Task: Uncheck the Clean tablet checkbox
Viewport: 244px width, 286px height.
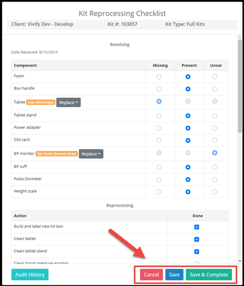Action: tap(197, 239)
